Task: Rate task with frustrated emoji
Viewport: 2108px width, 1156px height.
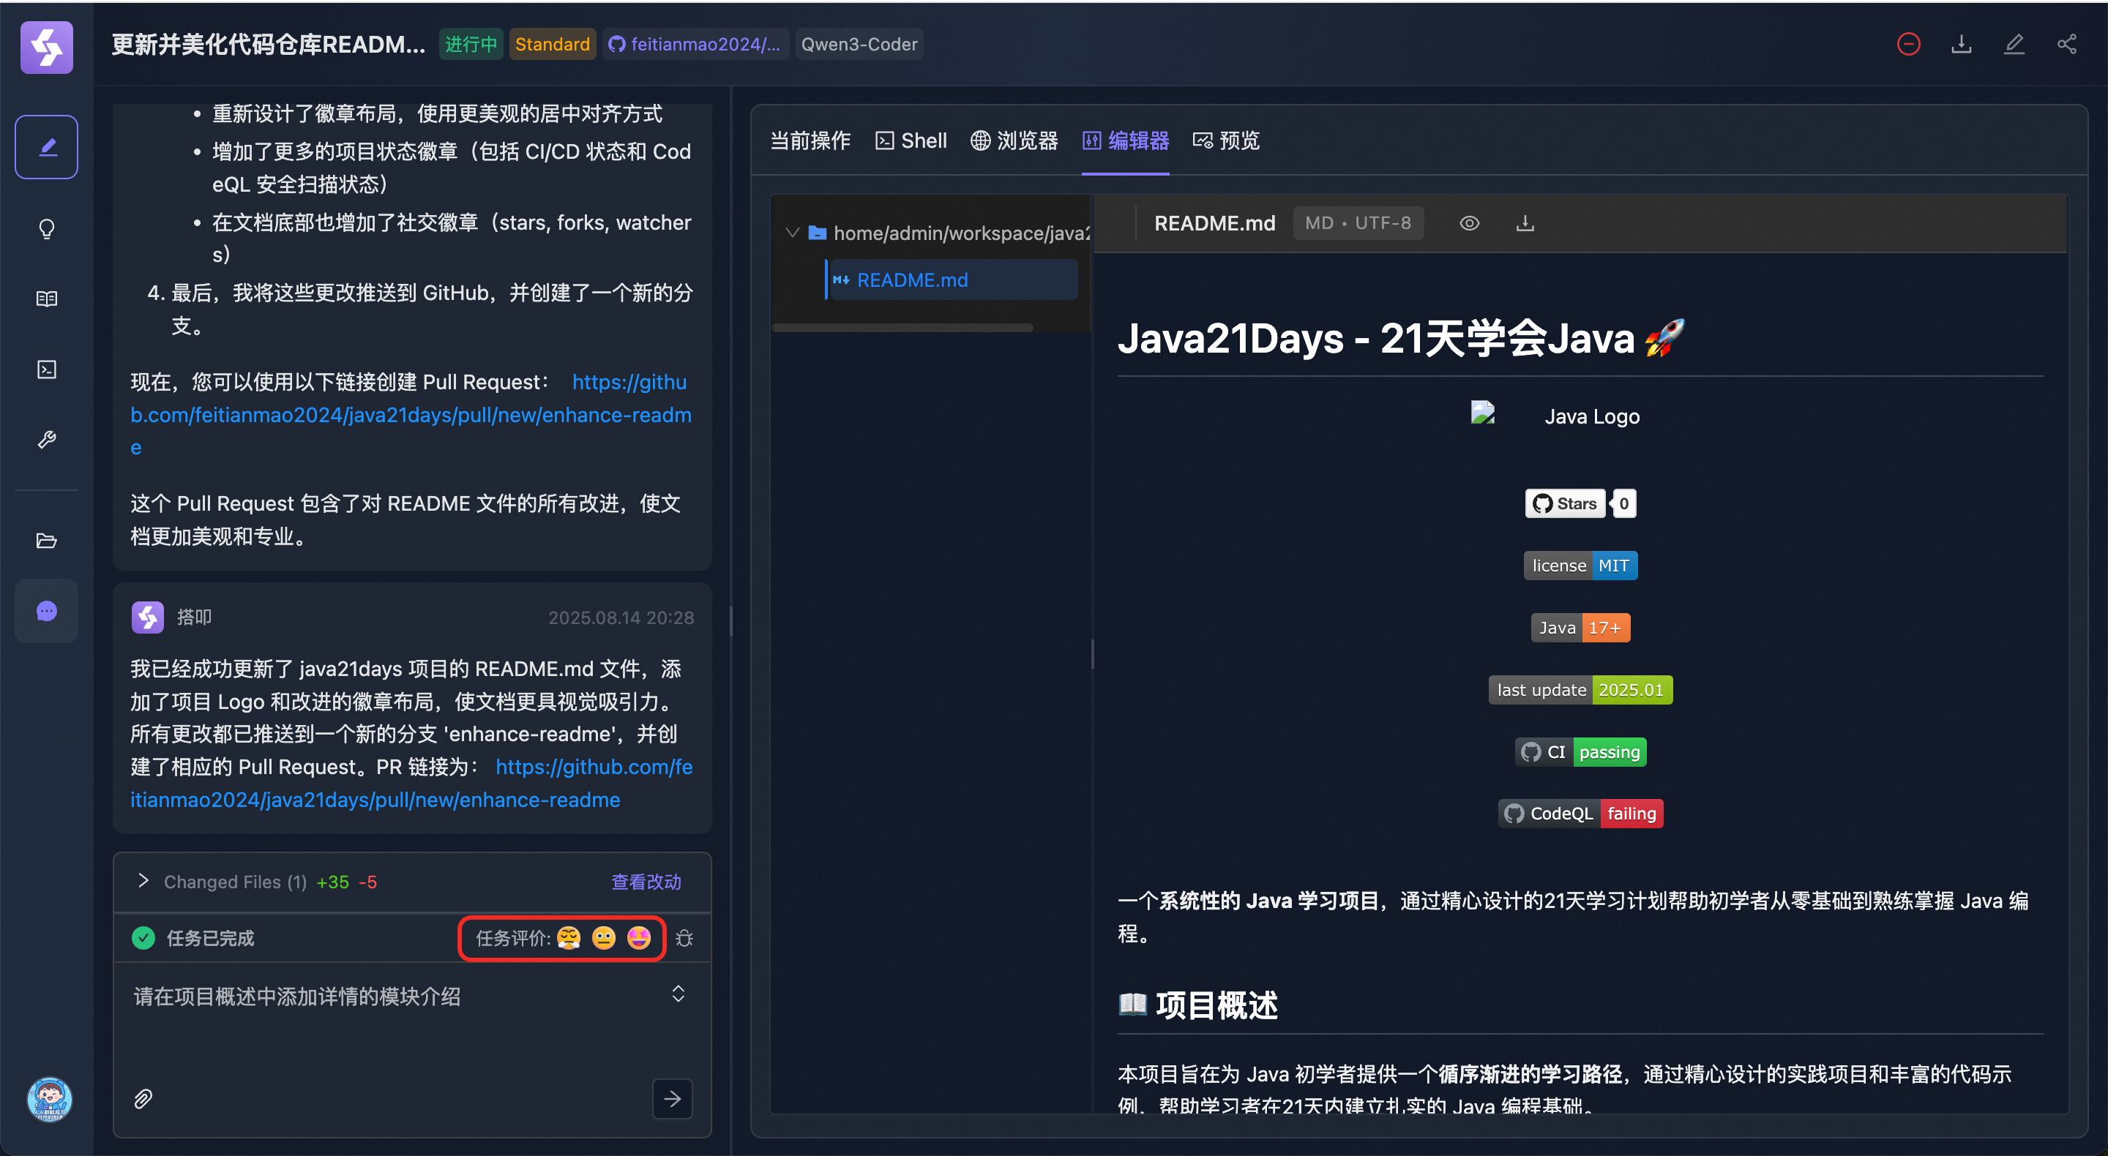Action: coord(568,937)
